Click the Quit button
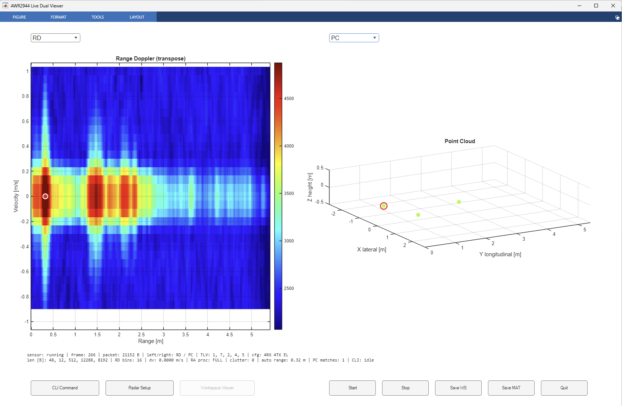Screen dimensions: 622x406 pyautogui.click(x=564, y=388)
